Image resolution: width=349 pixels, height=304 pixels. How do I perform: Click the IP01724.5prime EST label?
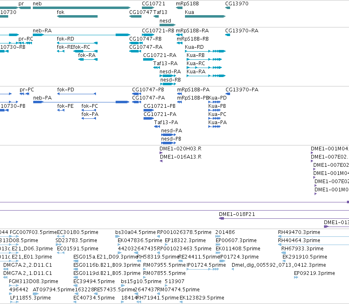point(206,265)
